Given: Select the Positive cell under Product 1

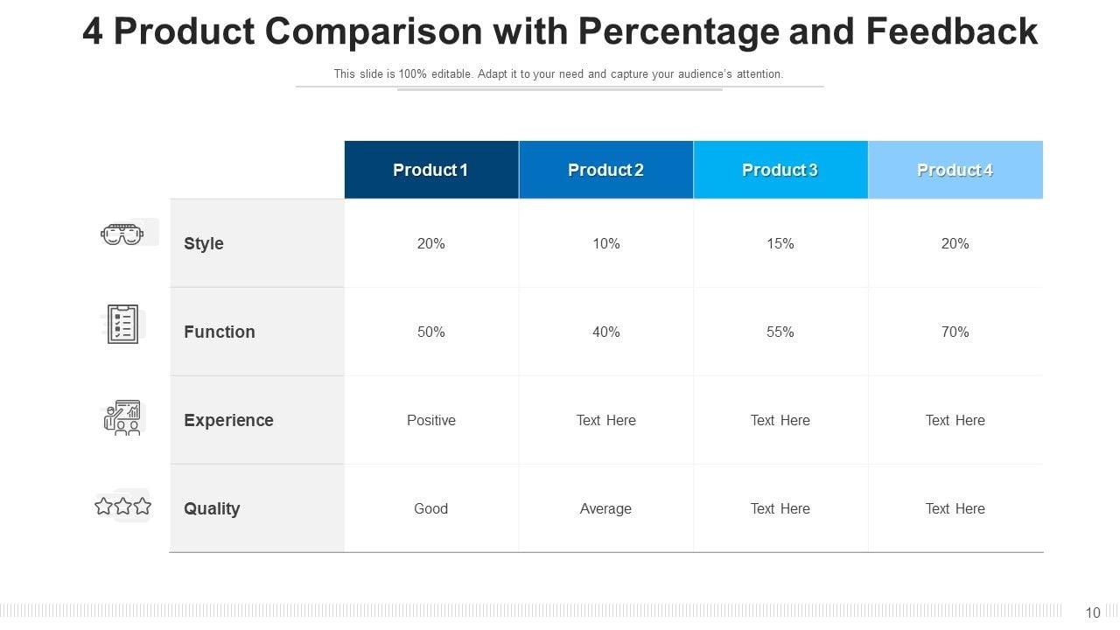Looking at the screenshot, I should 431,420.
